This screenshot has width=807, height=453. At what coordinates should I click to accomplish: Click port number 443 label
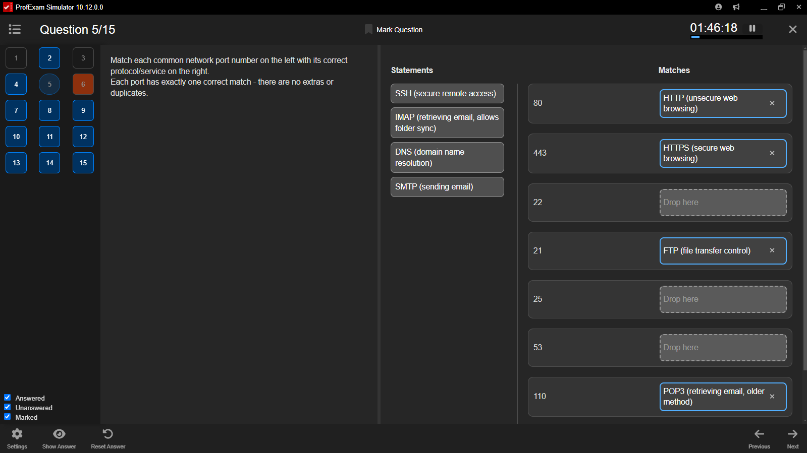click(540, 153)
